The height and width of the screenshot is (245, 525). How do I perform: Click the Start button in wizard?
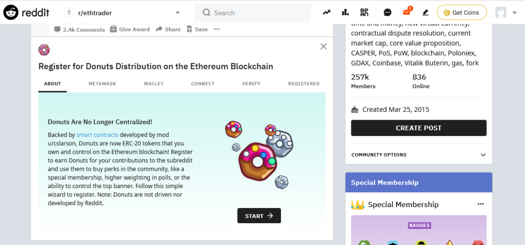tap(259, 215)
